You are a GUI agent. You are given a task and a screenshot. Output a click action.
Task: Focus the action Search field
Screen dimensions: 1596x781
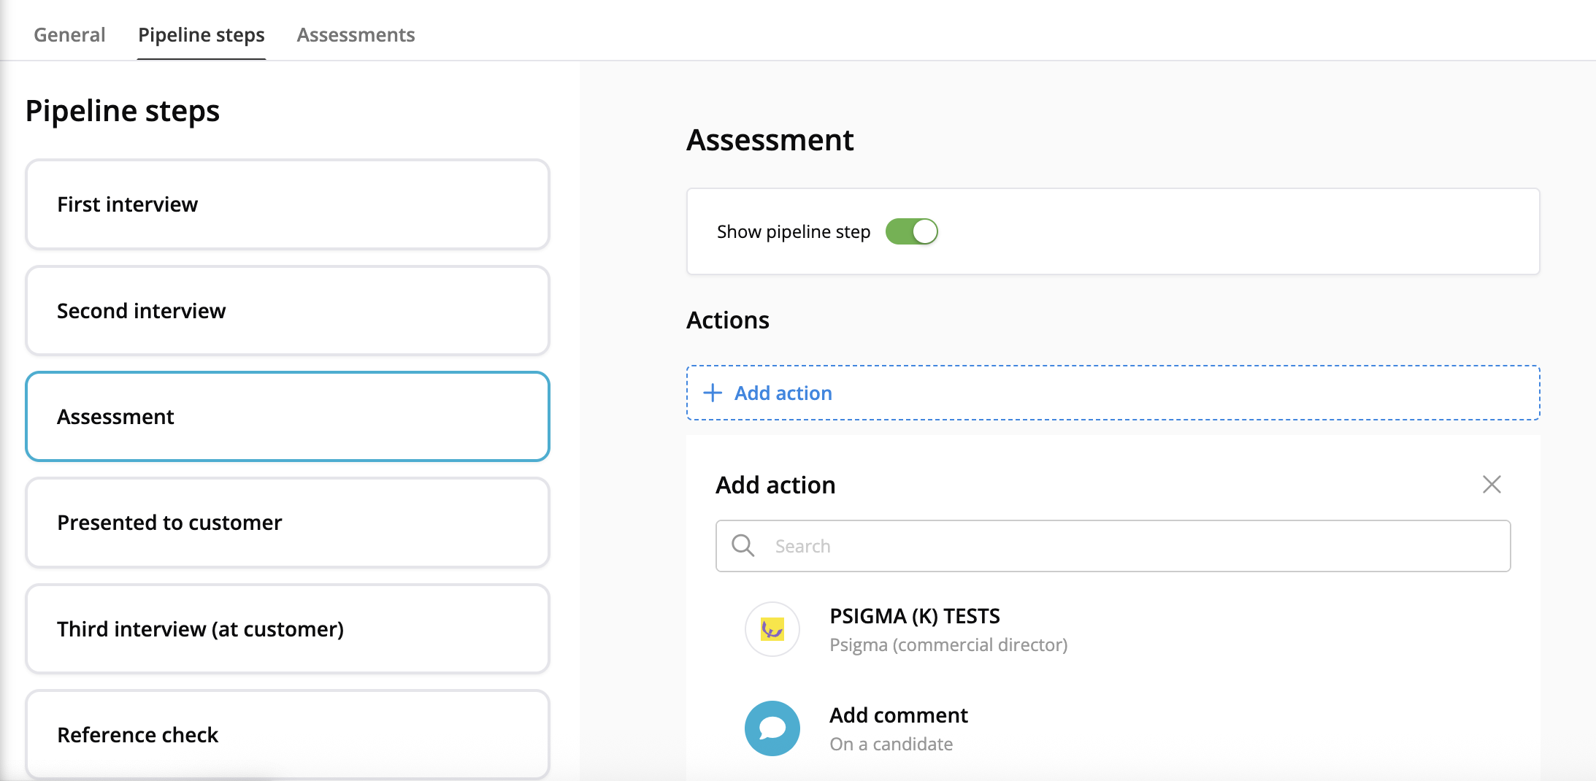pyautogui.click(x=1124, y=545)
